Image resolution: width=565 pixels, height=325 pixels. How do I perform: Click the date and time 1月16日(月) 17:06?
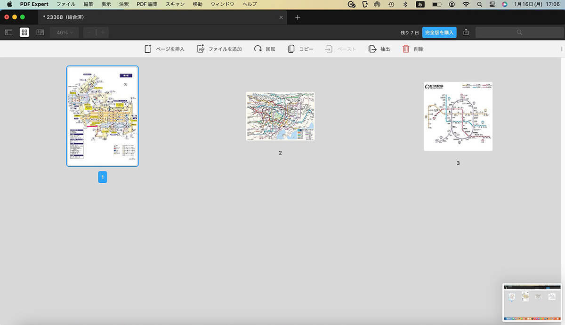[x=538, y=4]
